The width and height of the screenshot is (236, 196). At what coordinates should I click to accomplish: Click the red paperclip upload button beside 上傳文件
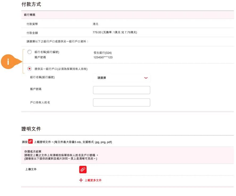coord(83,170)
